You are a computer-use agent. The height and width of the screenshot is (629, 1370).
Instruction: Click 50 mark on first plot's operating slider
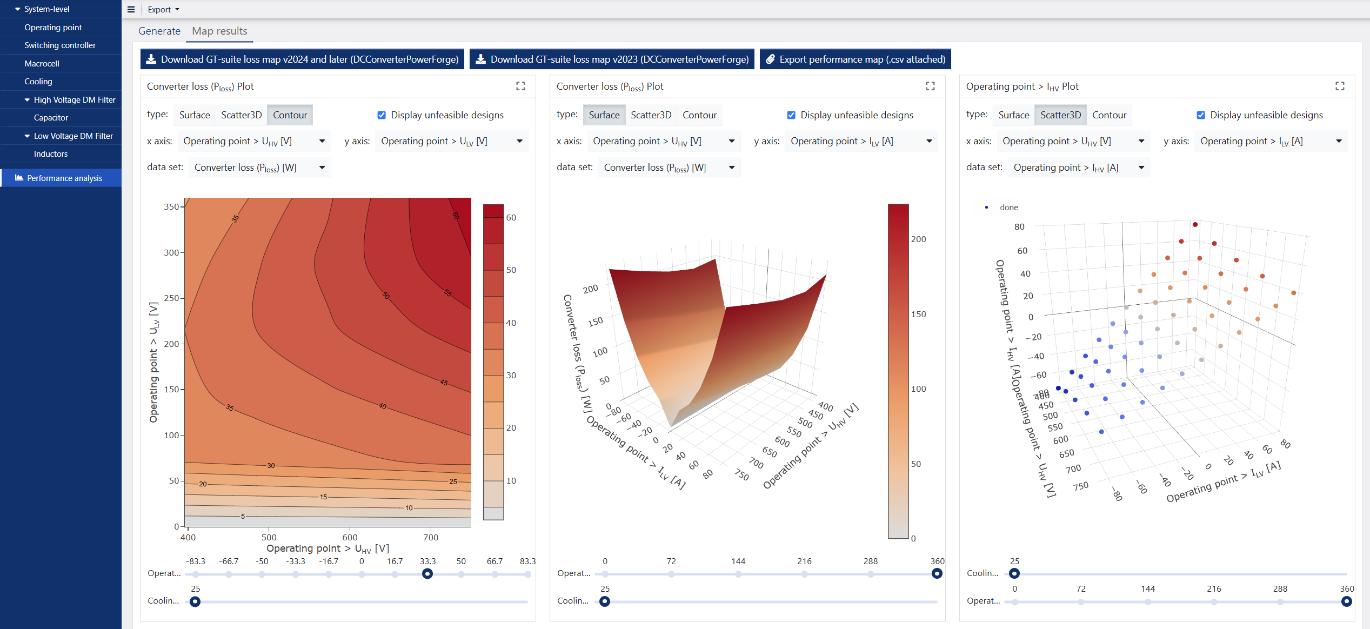pos(461,574)
